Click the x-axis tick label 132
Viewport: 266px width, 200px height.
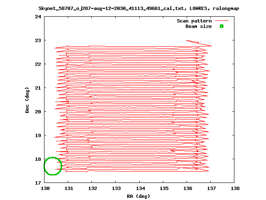tap(93, 188)
